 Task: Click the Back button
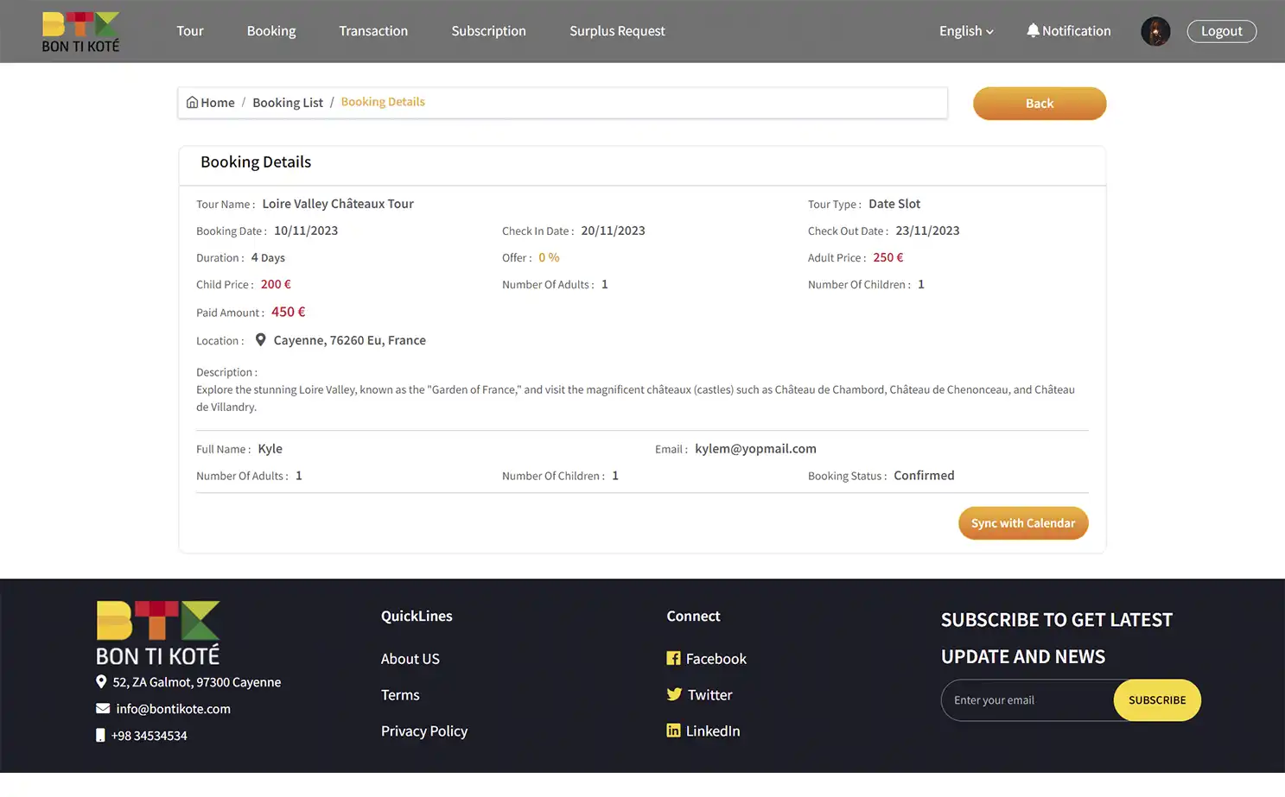tap(1039, 103)
